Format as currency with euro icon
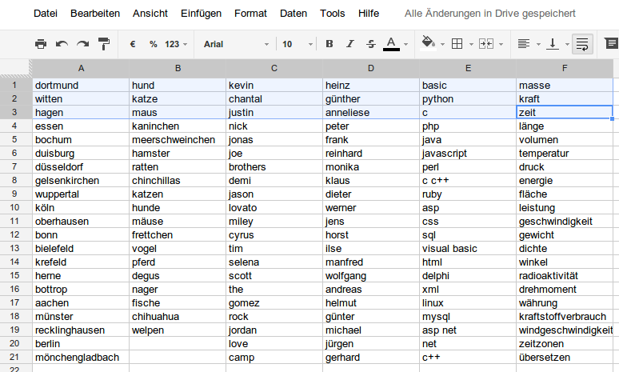Image resolution: width=619 pixels, height=372 pixels. [x=133, y=44]
